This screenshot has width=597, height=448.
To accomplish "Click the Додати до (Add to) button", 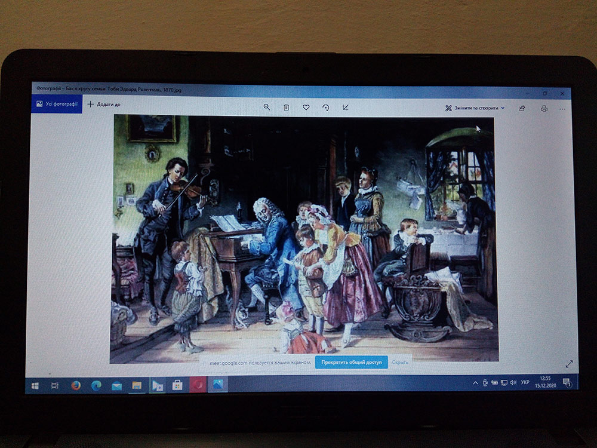I will tap(104, 105).
